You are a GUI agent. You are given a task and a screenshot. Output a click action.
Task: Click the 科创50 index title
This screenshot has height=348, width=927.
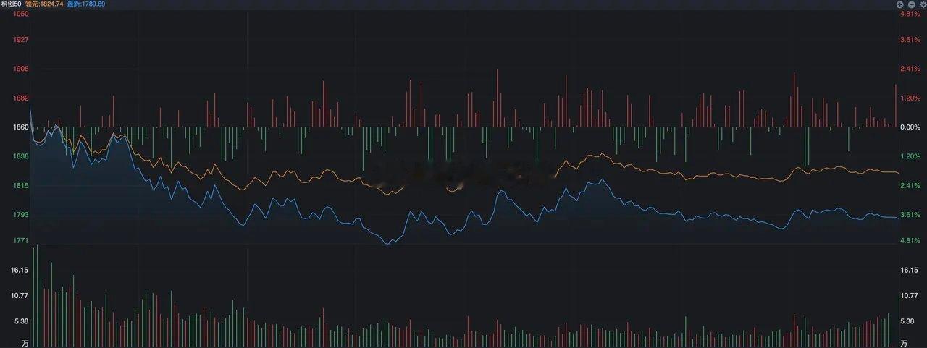point(10,4)
